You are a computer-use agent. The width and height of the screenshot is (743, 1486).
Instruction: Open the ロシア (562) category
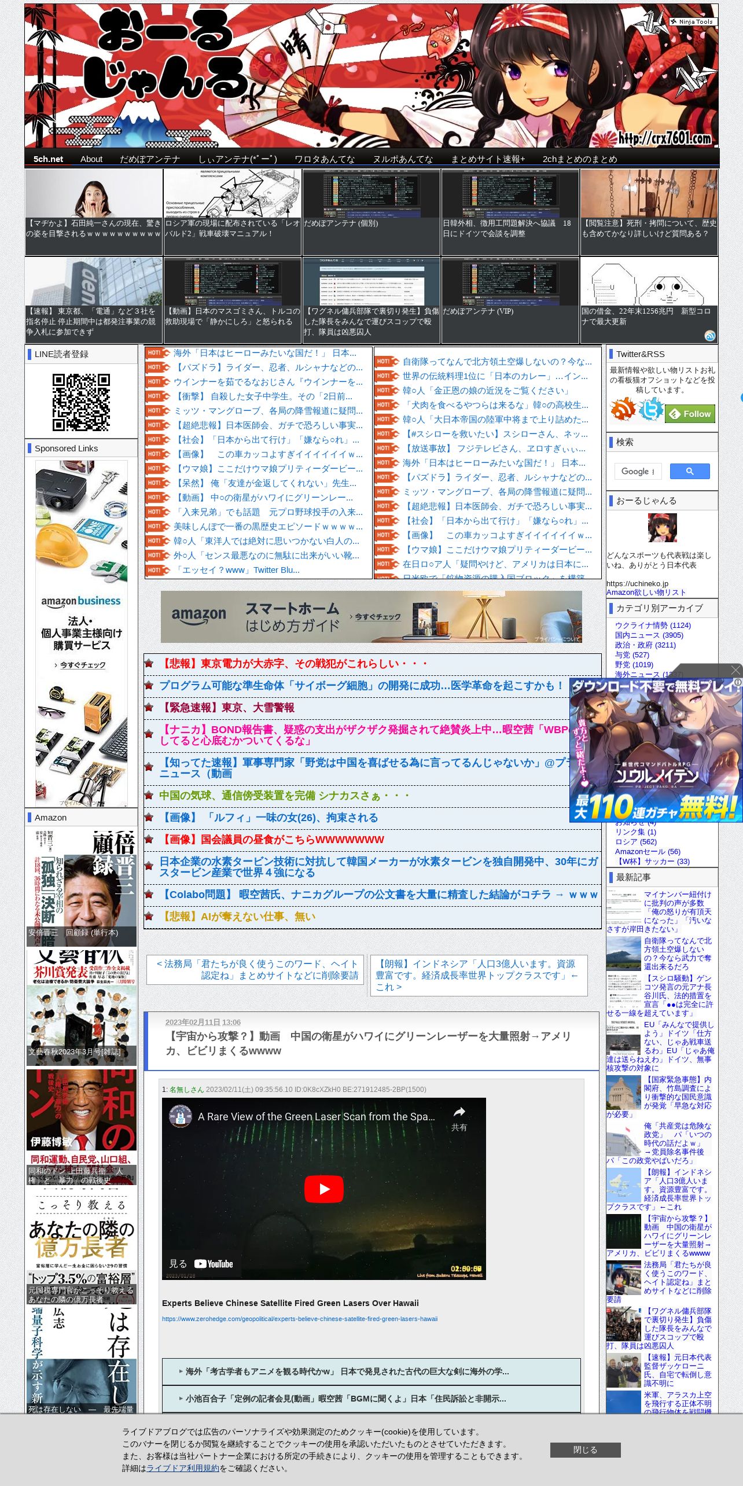[636, 842]
